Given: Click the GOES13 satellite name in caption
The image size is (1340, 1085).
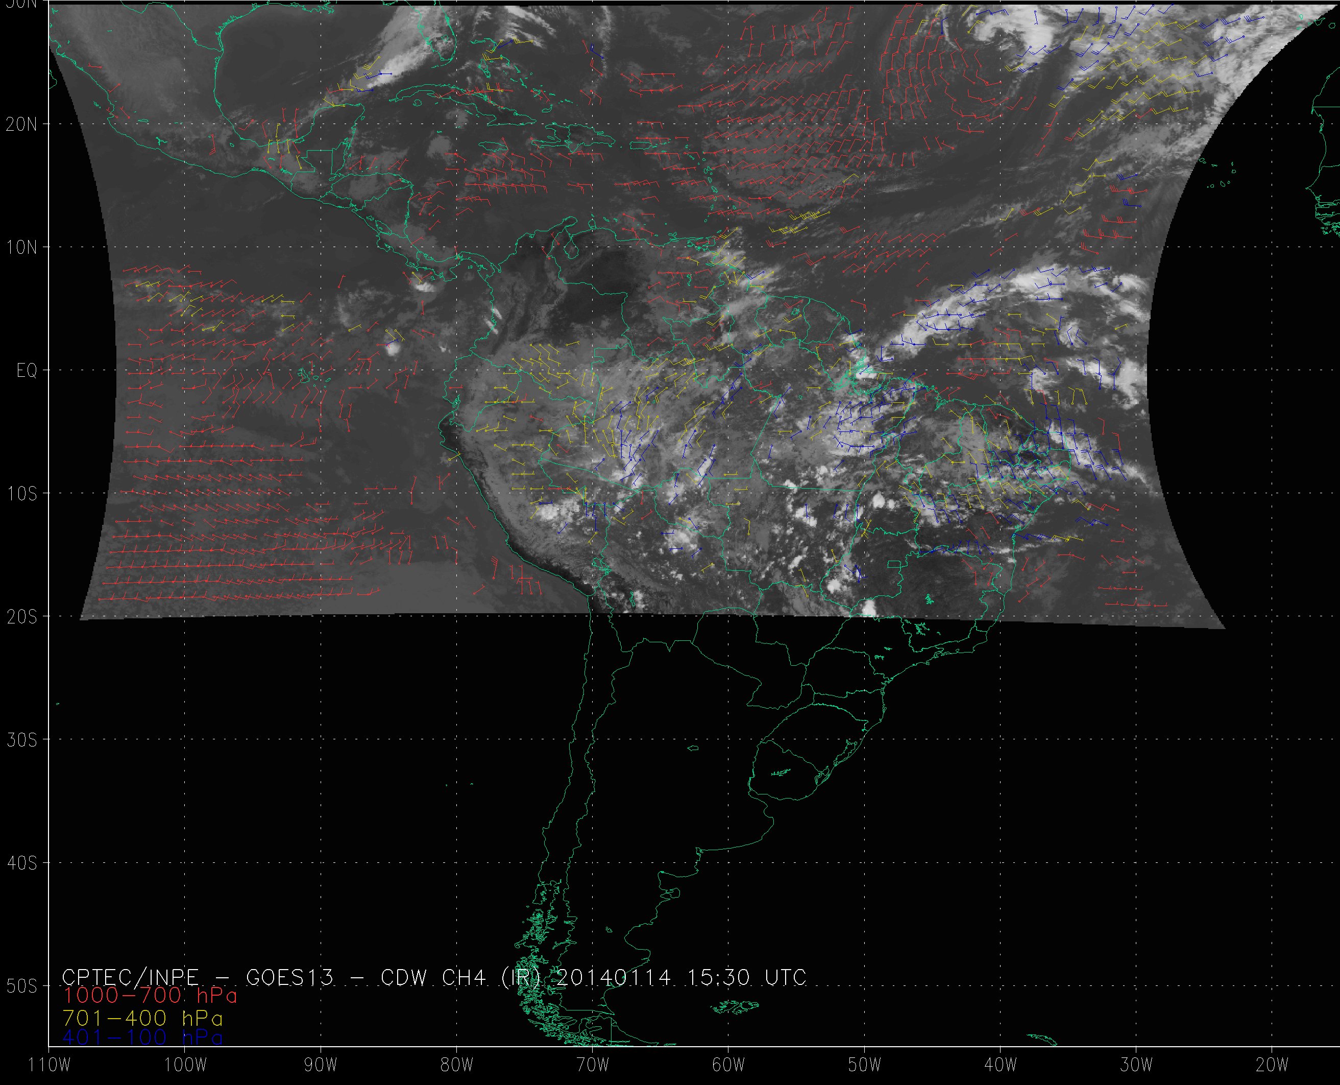Looking at the screenshot, I should click(x=290, y=977).
